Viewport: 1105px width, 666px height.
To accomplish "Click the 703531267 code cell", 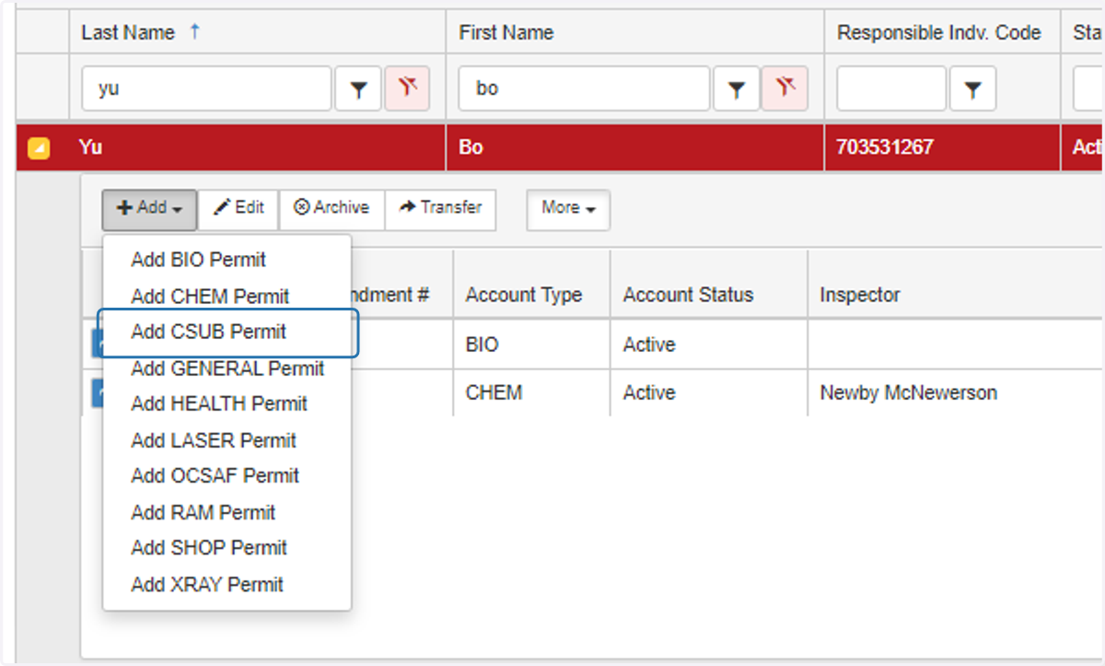I will click(942, 147).
